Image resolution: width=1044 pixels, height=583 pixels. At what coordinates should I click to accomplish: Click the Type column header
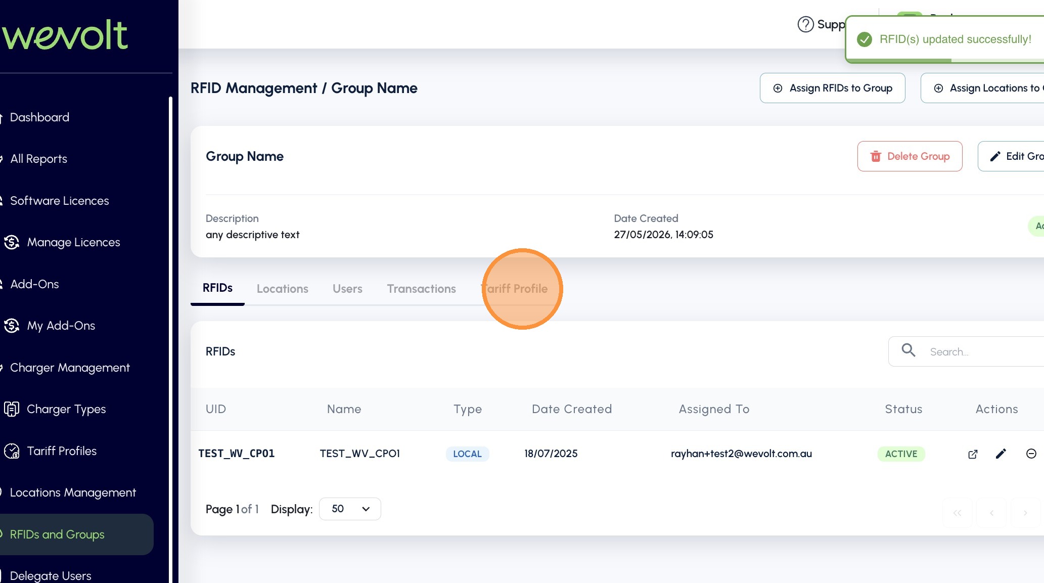(x=467, y=409)
